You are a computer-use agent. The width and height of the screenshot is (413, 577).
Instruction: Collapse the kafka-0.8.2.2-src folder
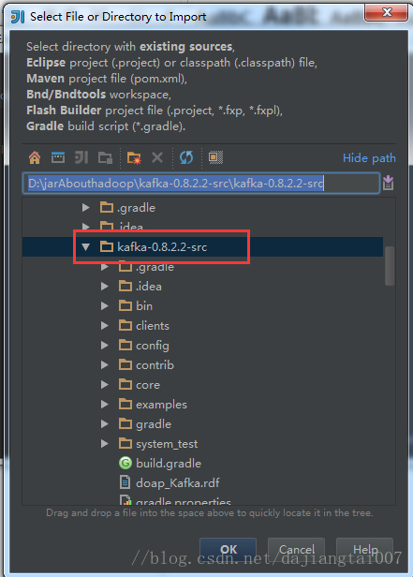tap(85, 247)
